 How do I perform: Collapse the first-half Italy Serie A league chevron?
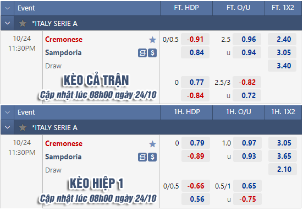[8, 128]
